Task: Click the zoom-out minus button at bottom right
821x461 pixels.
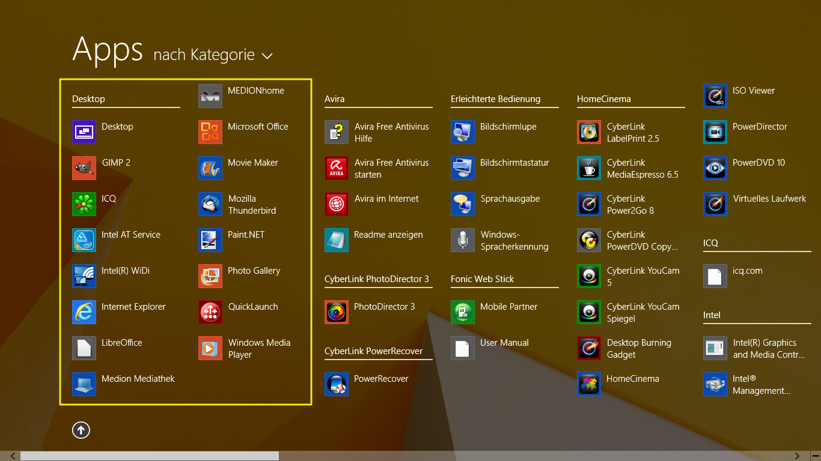Action: pyautogui.click(x=815, y=456)
